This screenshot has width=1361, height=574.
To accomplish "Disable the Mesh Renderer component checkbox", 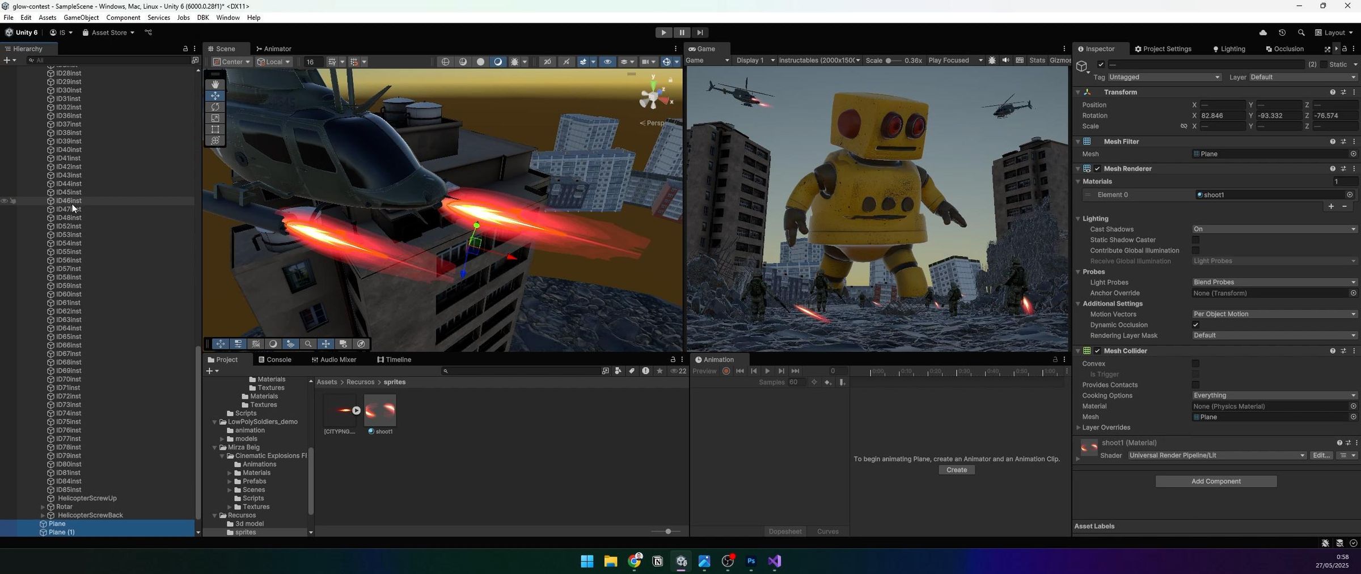I will click(x=1098, y=168).
